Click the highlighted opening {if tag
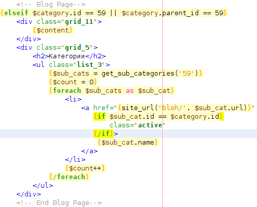Viewport: 257px width, 207px height. pos(99,117)
